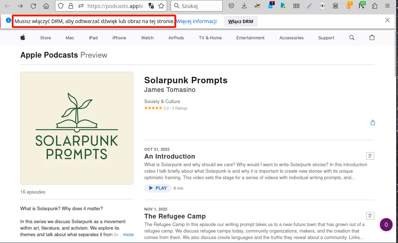The height and width of the screenshot is (243, 398).
Task: Open the Mac menu in Apple navigation
Action: 70,38
